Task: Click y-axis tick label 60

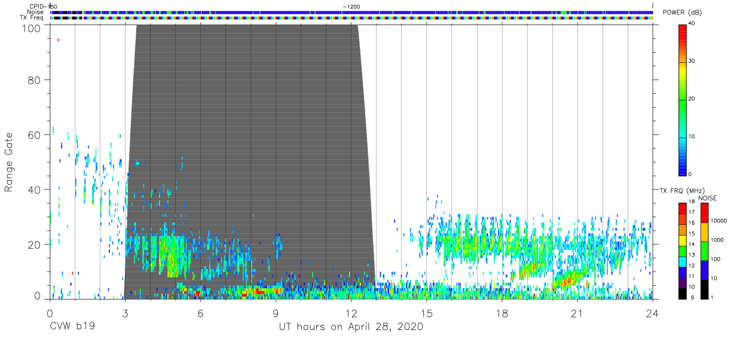Action: tap(35, 135)
